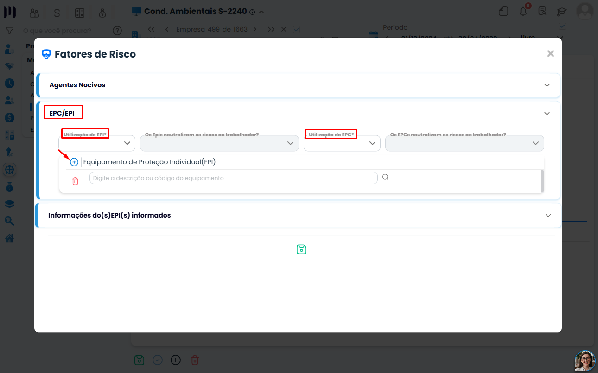
Task: Click the user profile avatar
Action: 585,11
